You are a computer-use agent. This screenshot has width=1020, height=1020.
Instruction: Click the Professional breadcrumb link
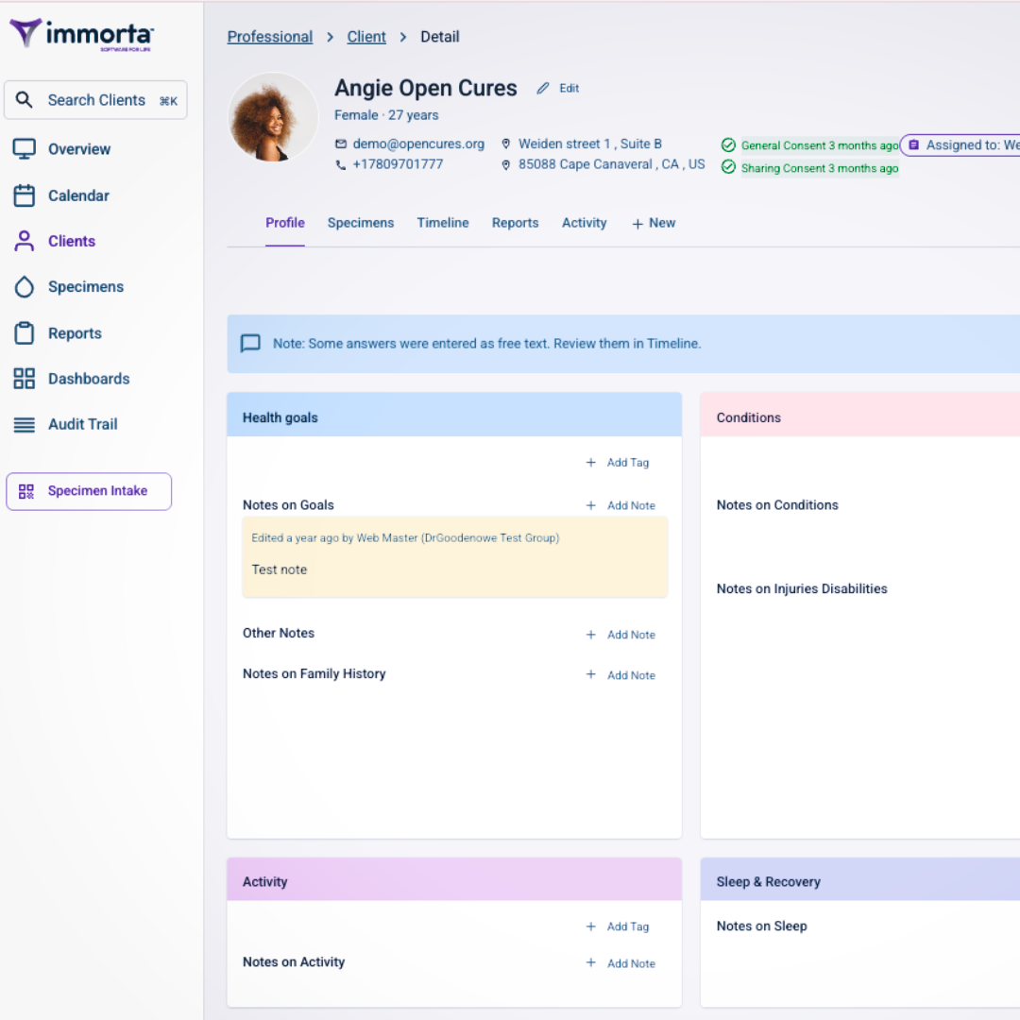pyautogui.click(x=270, y=37)
